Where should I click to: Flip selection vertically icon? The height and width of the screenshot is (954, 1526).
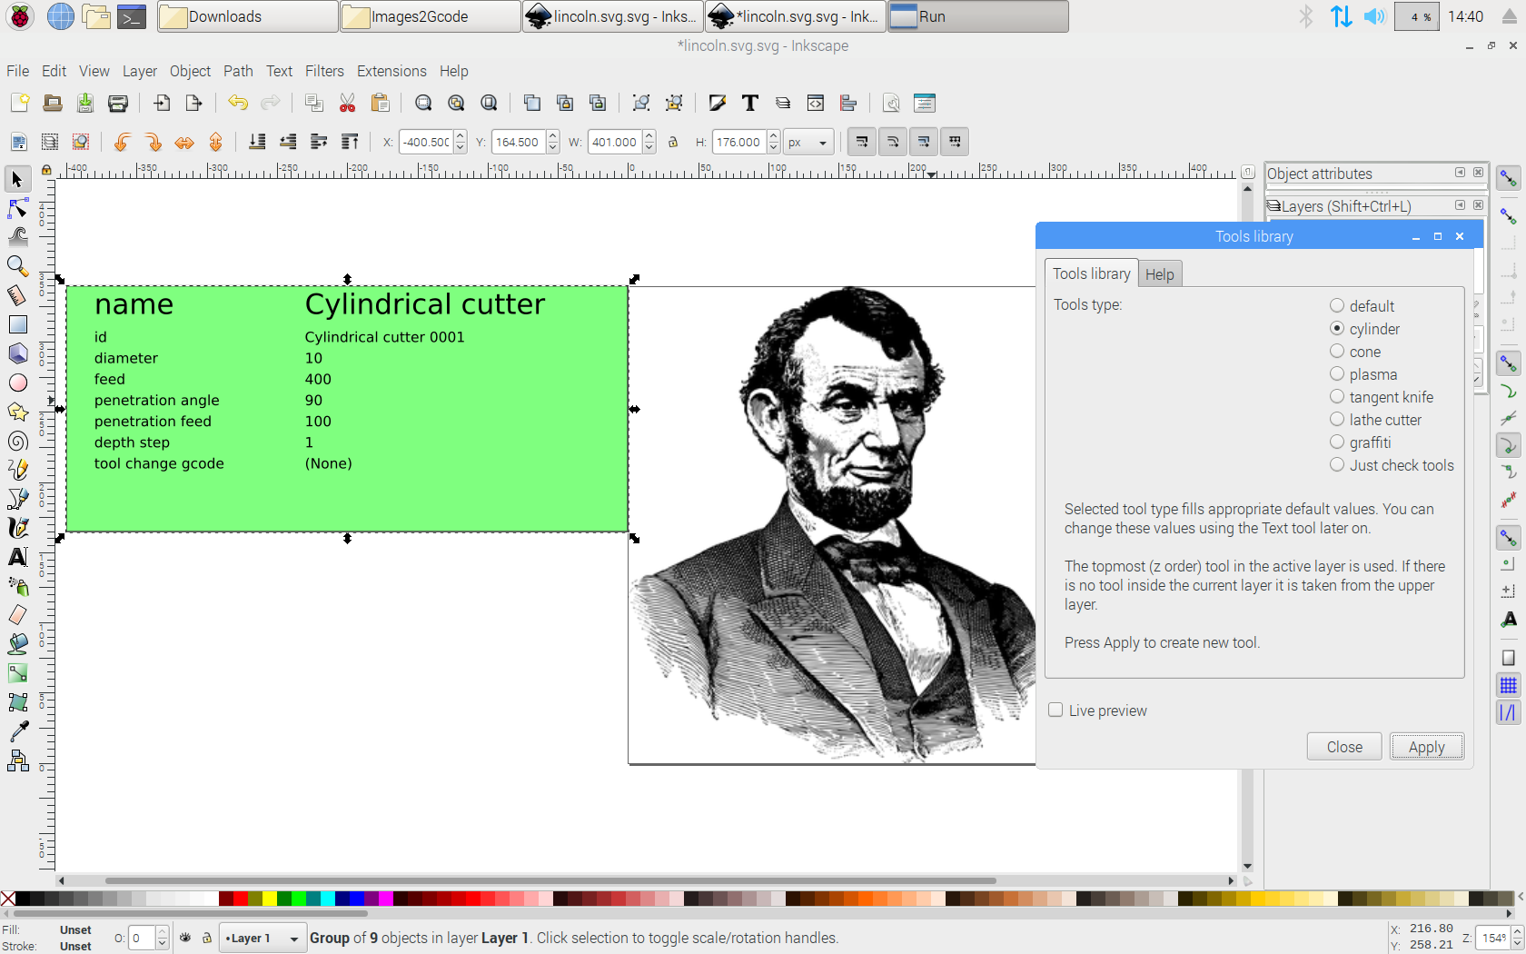216,142
